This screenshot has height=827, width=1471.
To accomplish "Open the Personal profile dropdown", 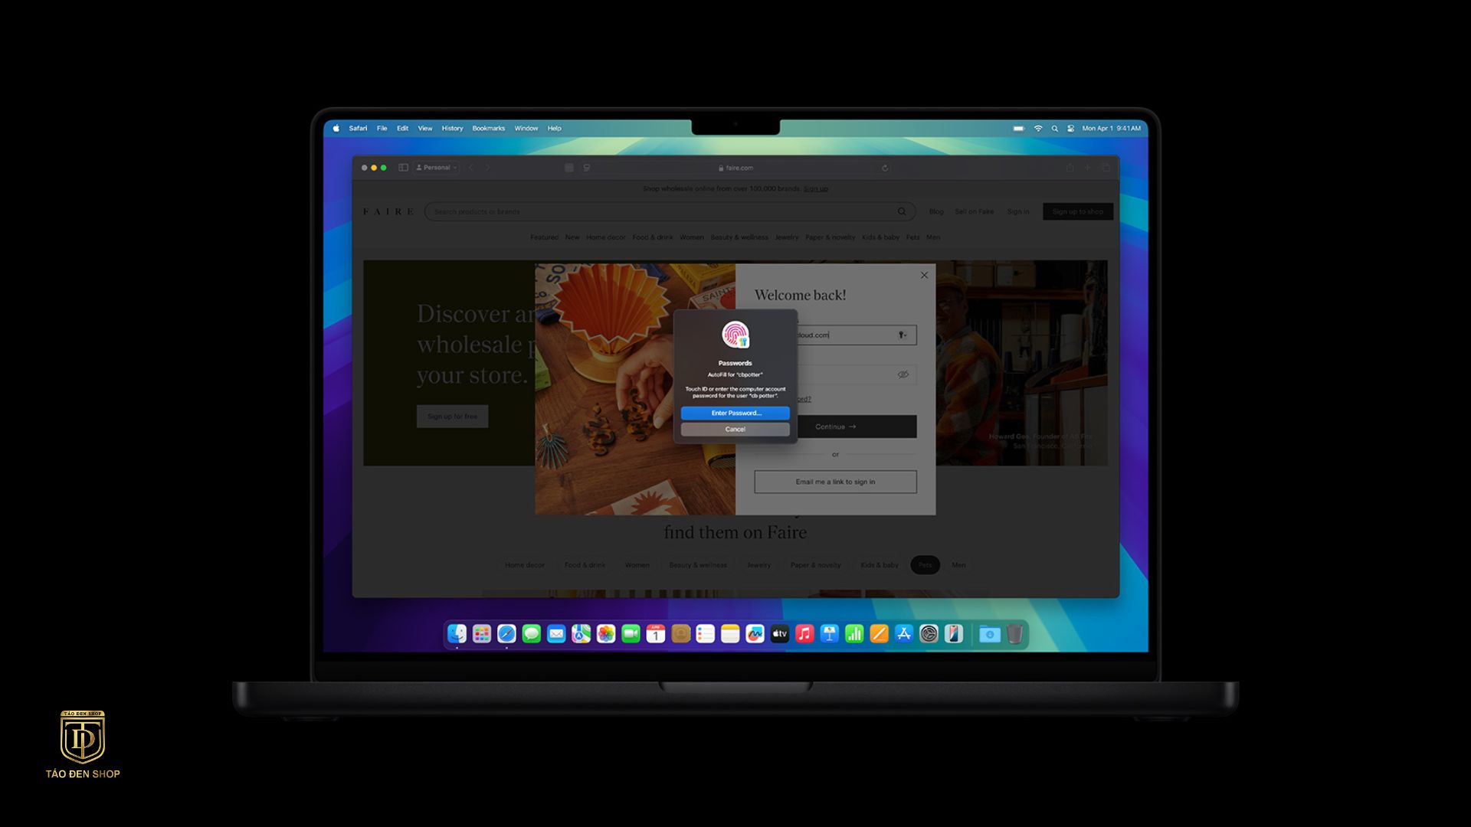I will click(x=437, y=168).
